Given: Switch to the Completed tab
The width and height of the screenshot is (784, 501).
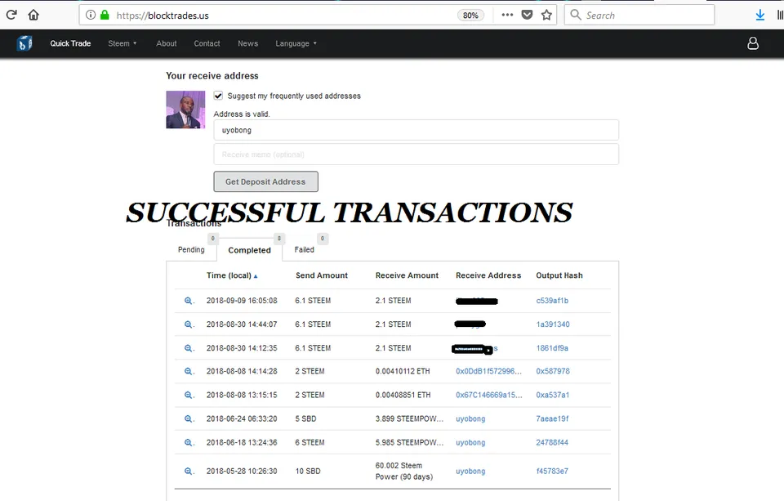Looking at the screenshot, I should point(250,250).
